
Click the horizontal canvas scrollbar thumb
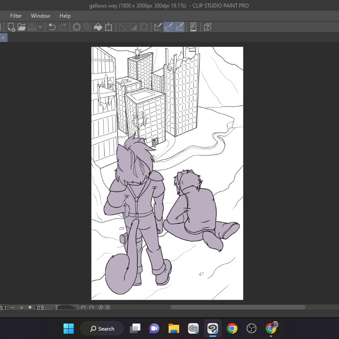click(x=237, y=307)
